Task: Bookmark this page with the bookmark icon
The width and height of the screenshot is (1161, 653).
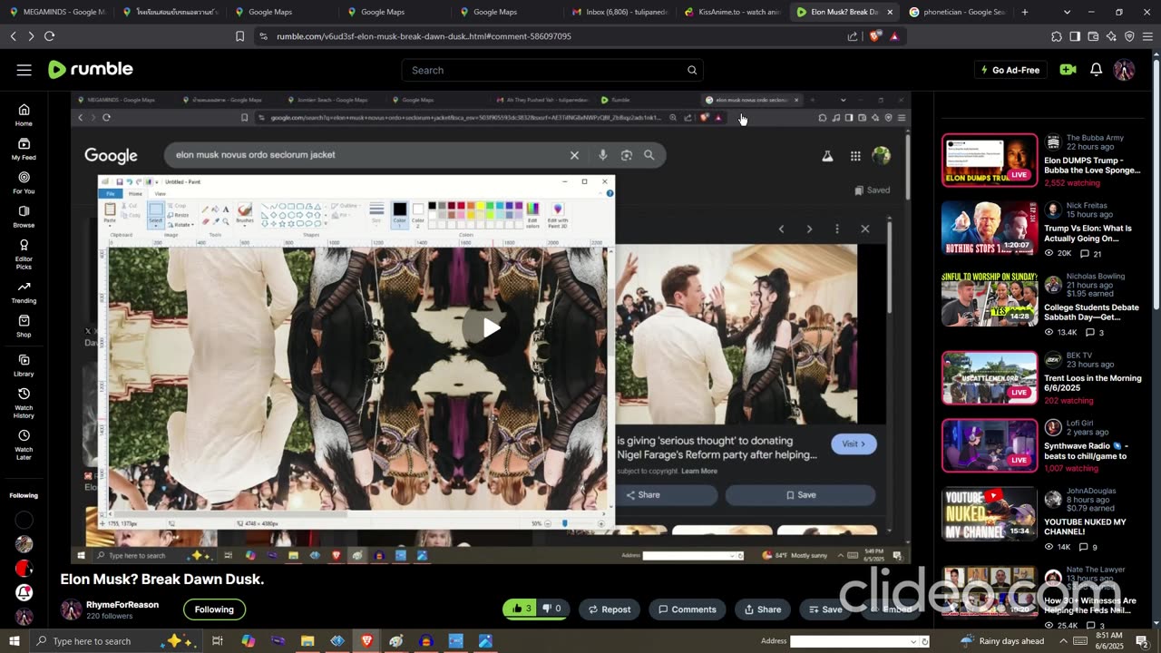Action: [239, 36]
